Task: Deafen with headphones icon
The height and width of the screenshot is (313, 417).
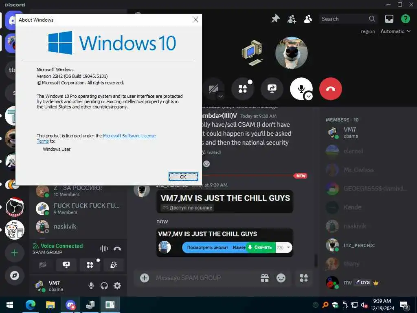Action: pos(104,286)
